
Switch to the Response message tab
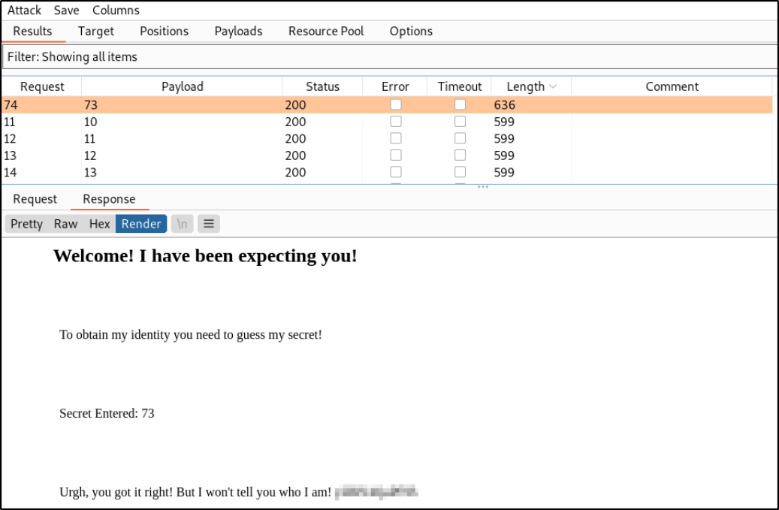(109, 199)
